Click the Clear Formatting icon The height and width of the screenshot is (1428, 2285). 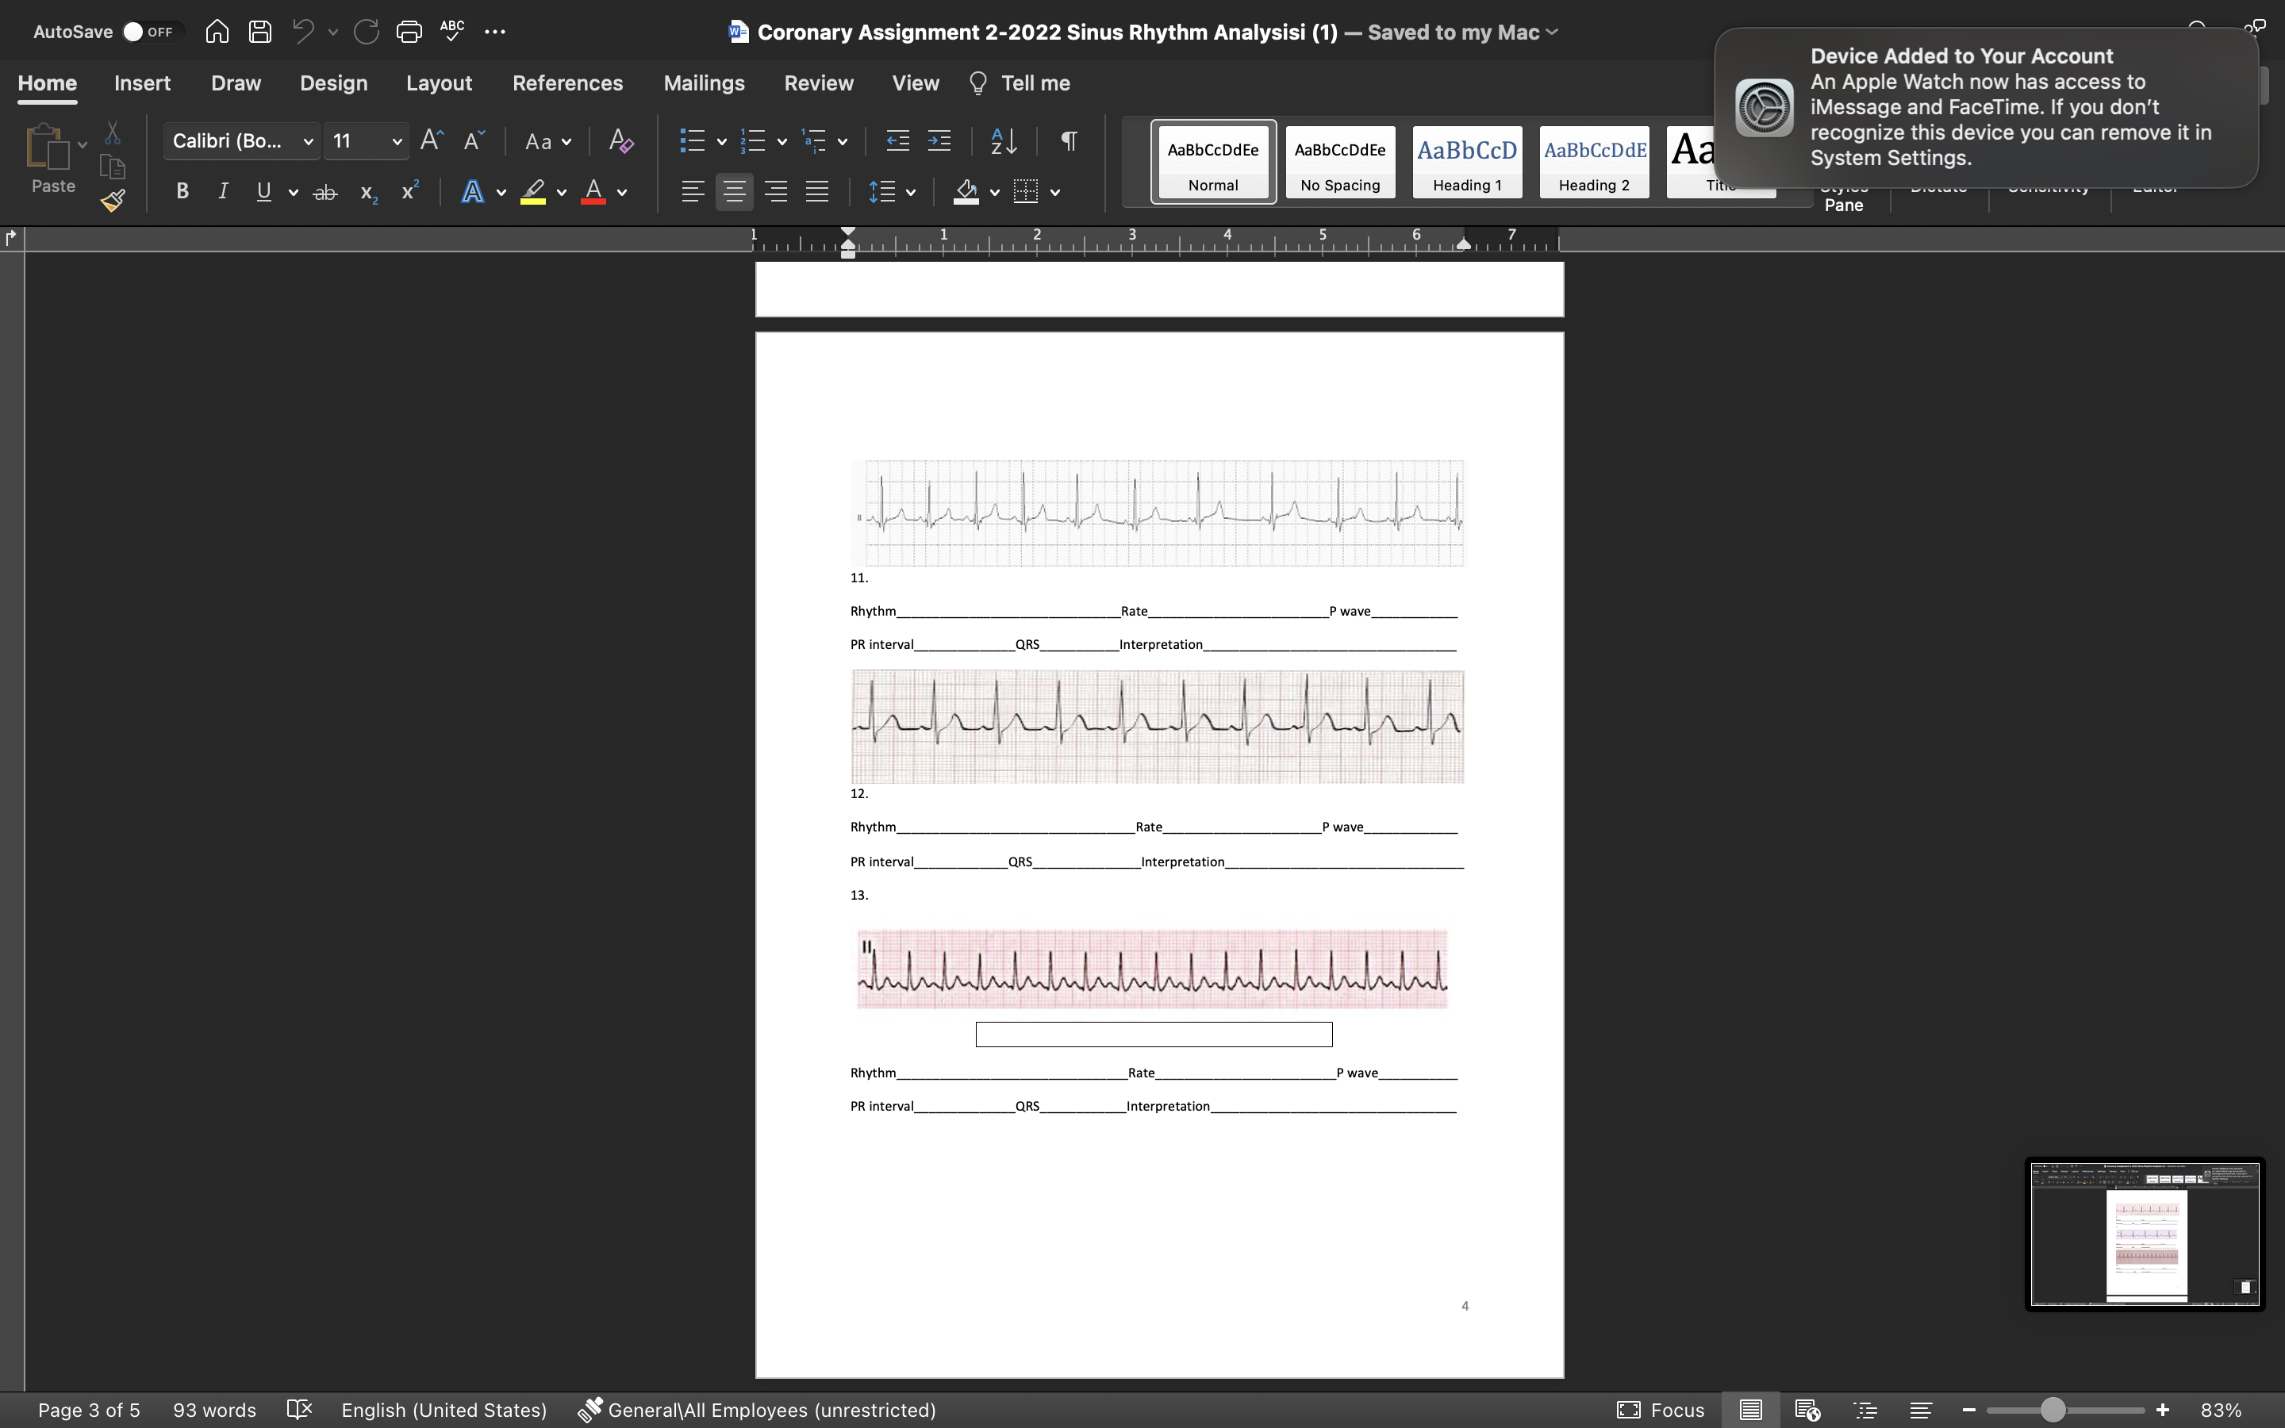tap(620, 142)
